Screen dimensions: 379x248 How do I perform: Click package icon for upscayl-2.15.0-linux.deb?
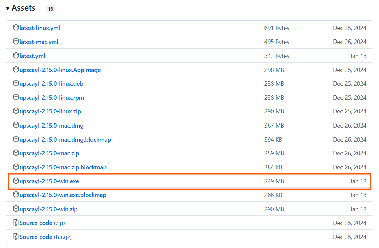16,83
